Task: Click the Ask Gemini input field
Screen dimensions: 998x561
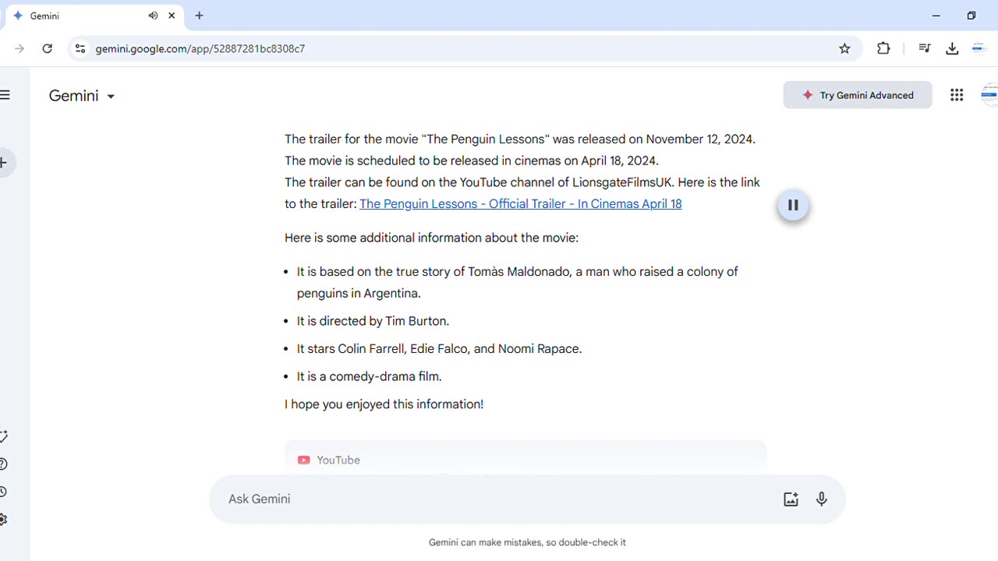Action: click(x=499, y=499)
